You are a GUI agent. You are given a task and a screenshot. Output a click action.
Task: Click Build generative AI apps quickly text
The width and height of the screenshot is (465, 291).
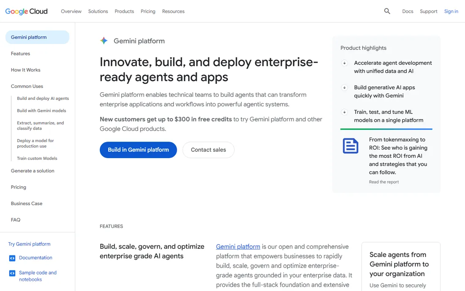coord(384,91)
